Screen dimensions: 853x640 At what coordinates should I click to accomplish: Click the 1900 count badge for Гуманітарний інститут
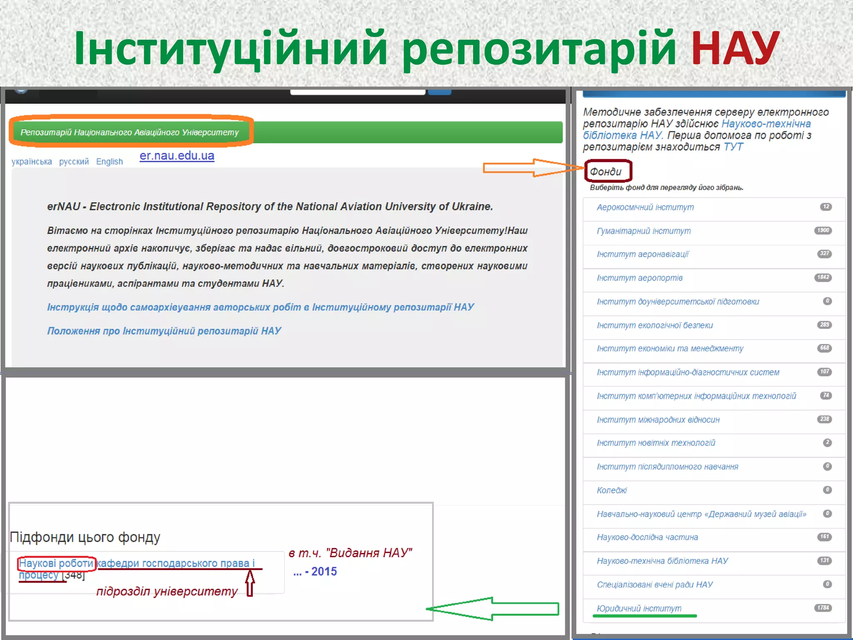[x=823, y=230]
